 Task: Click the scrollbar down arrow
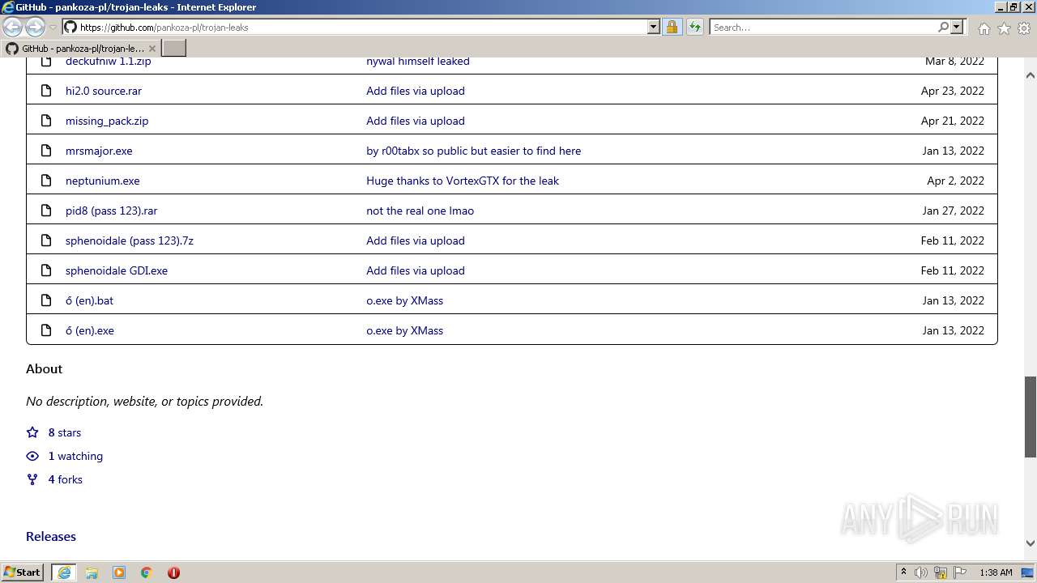pos(1031,543)
